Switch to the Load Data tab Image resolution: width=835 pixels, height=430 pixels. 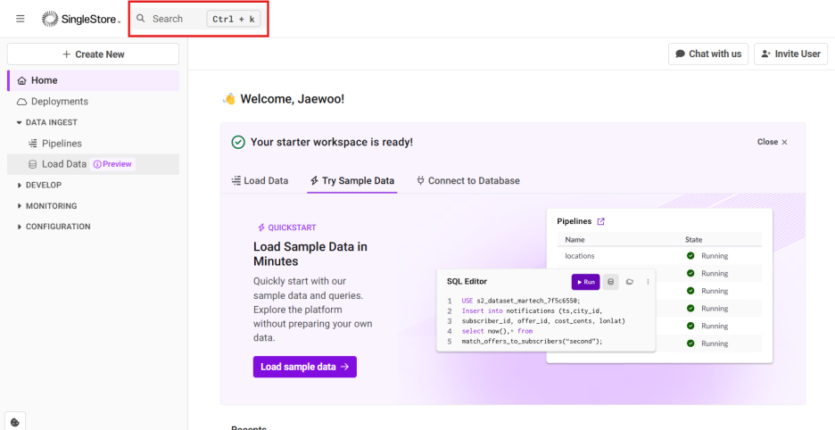(260, 180)
